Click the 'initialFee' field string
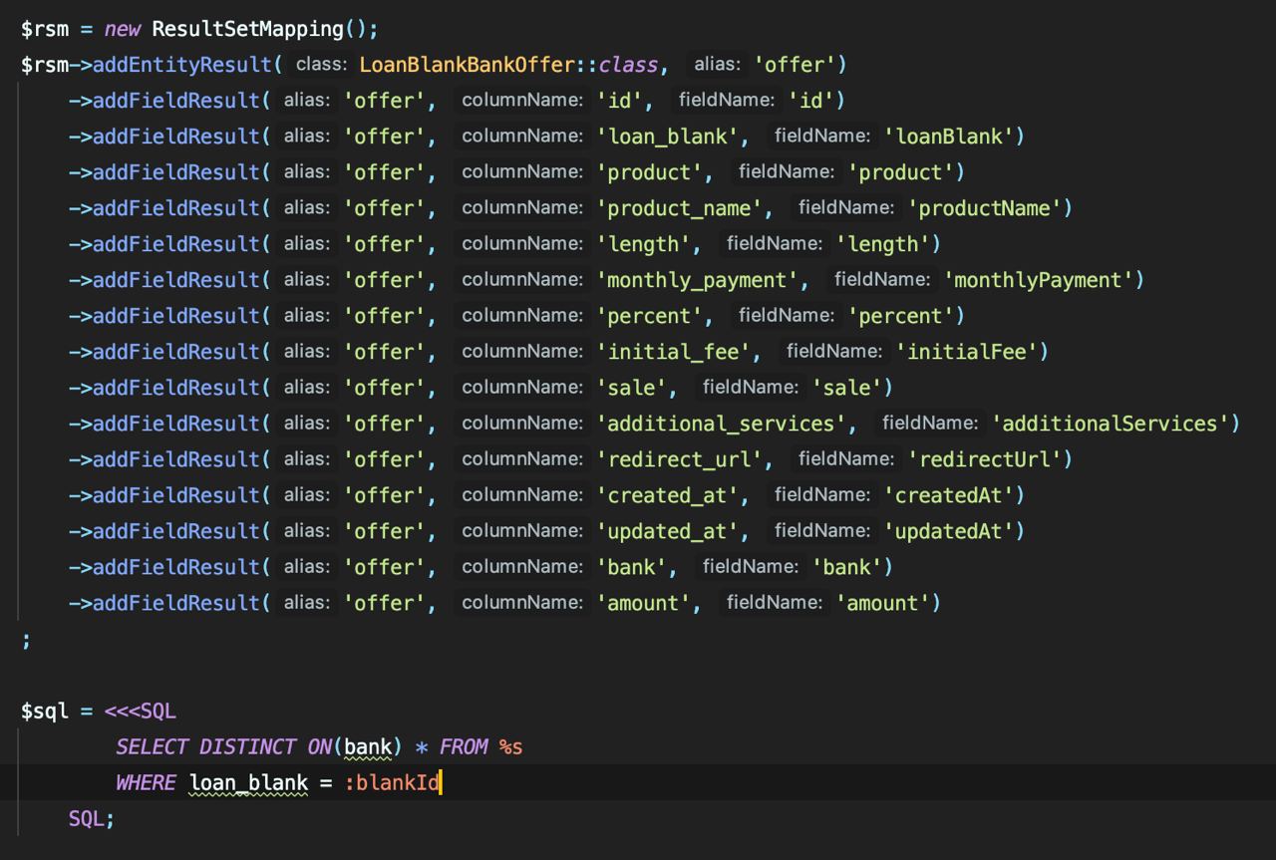1276x860 pixels. click(967, 352)
